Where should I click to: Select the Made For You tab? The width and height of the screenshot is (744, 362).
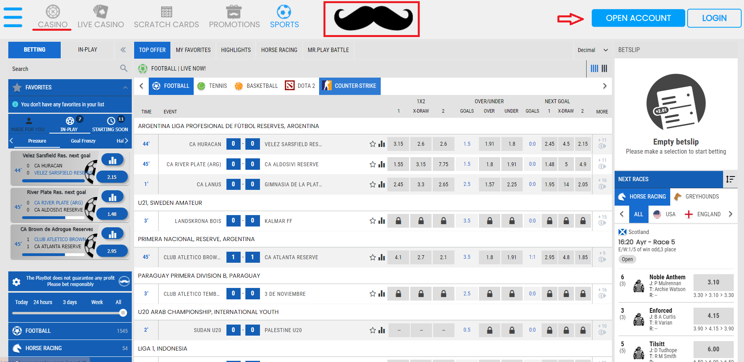coord(28,124)
